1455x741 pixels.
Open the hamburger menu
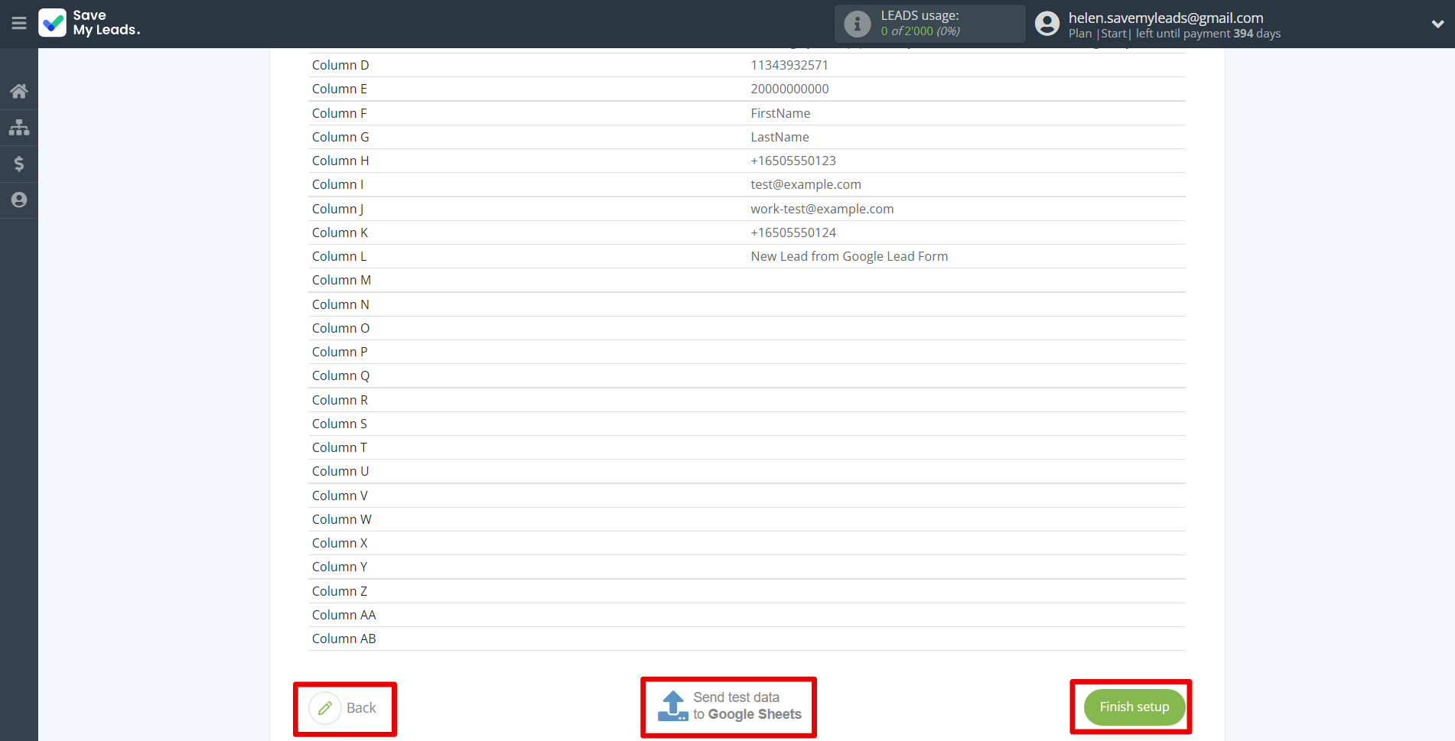(19, 24)
